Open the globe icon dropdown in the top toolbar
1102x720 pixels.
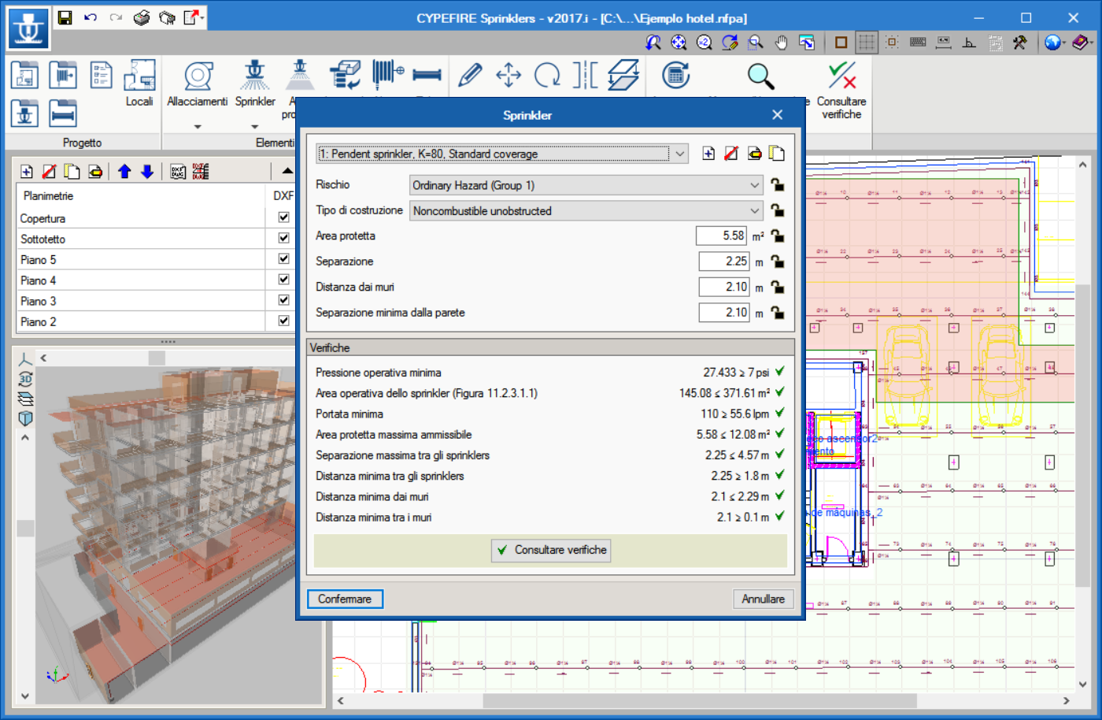(1065, 43)
